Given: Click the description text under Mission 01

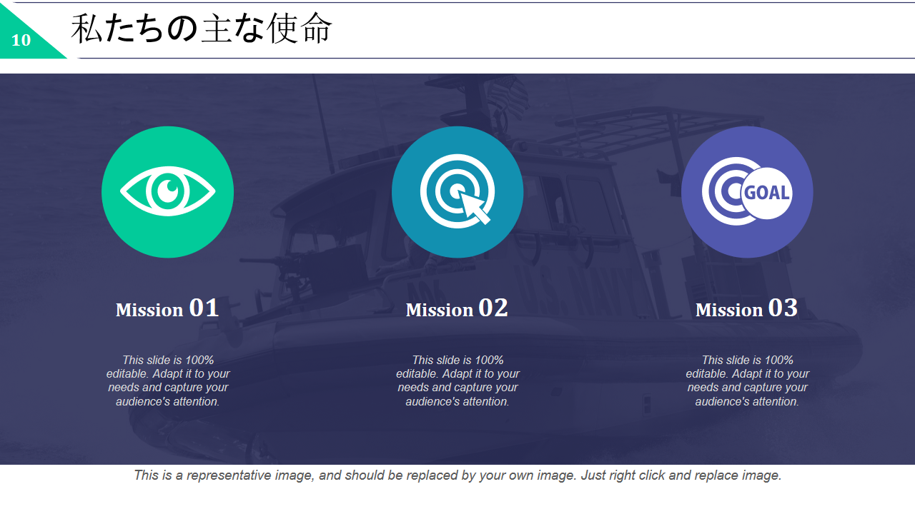Looking at the screenshot, I should click(168, 381).
